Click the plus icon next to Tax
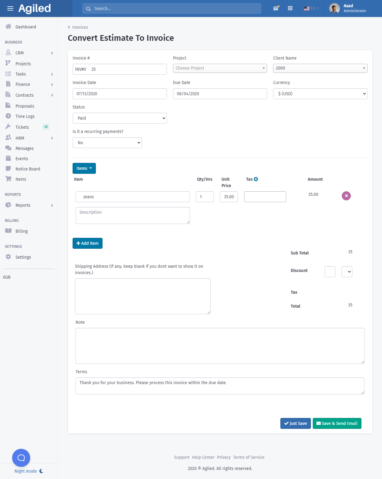The image size is (382, 479). 256,179
